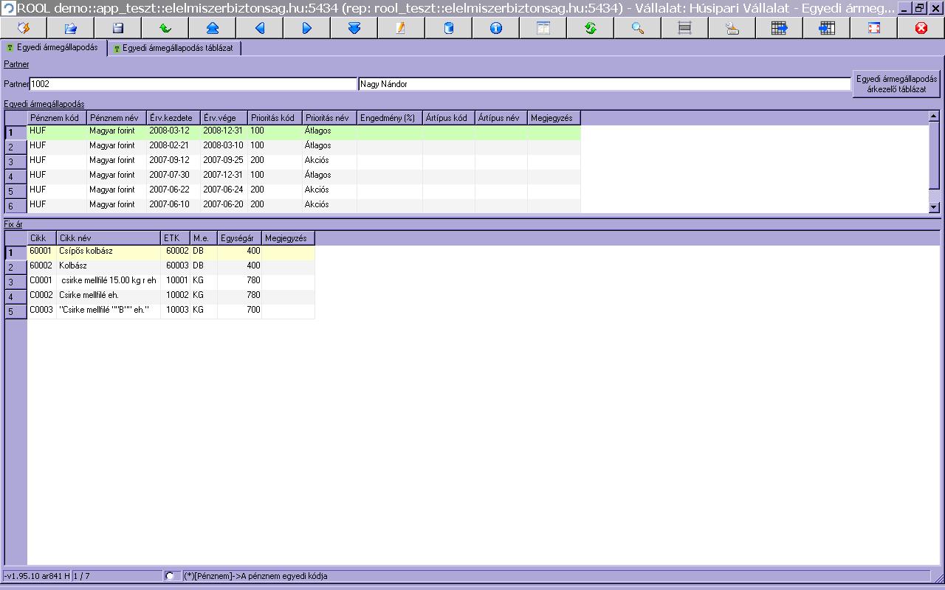The width and height of the screenshot is (945, 590).
Task: Click the Partner section label
Action: (16, 65)
